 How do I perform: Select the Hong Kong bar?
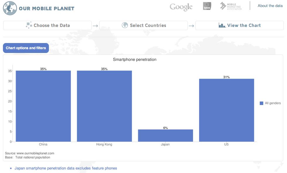click(x=104, y=106)
